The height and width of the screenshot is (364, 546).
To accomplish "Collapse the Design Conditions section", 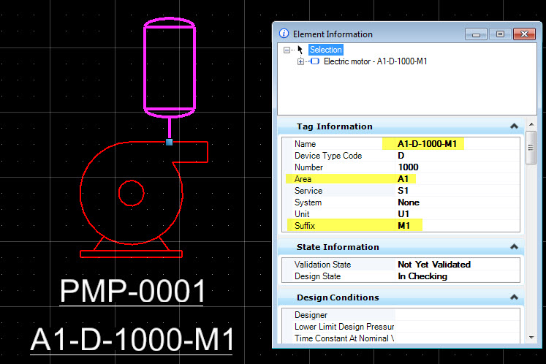I will (514, 297).
